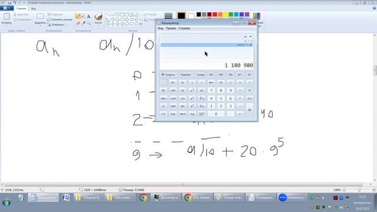Select the Pencil tool in Paint
This screenshot has height=212, width=377.
click(x=78, y=16)
